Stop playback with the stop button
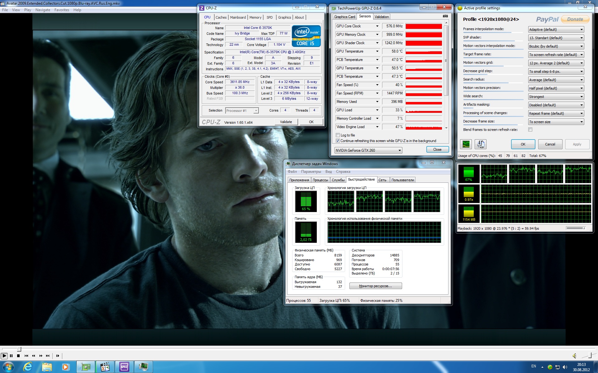This screenshot has width=598, height=373. click(x=18, y=356)
